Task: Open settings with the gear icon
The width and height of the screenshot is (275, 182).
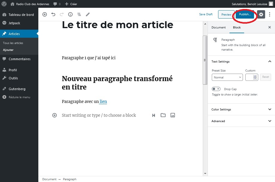Action: (x=261, y=14)
